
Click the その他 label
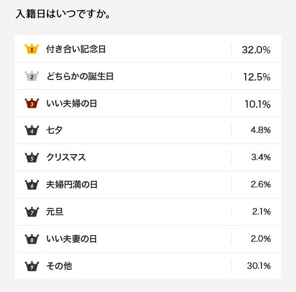tap(59, 266)
